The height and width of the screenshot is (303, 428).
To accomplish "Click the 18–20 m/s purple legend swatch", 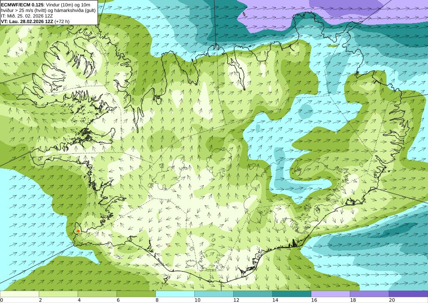I will [369, 294].
